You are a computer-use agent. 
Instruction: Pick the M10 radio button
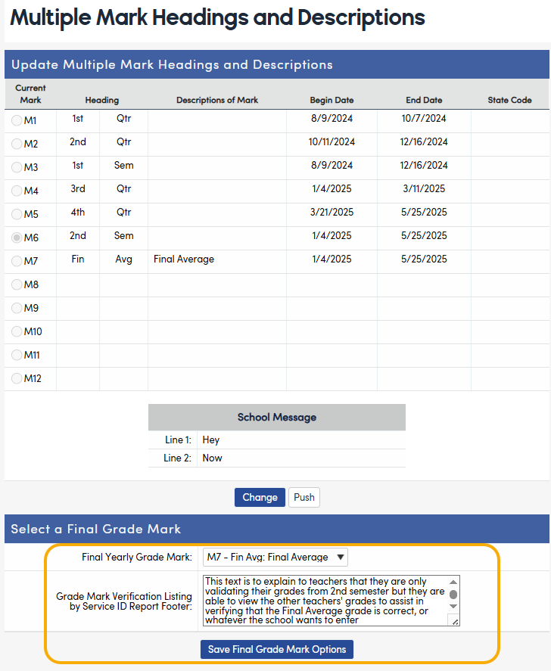pyautogui.click(x=17, y=331)
